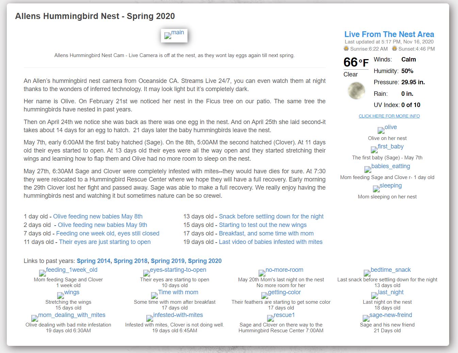This screenshot has width=458, height=353.
Task: Open 'Live From The Nest Area' heading link
Action: click(389, 34)
